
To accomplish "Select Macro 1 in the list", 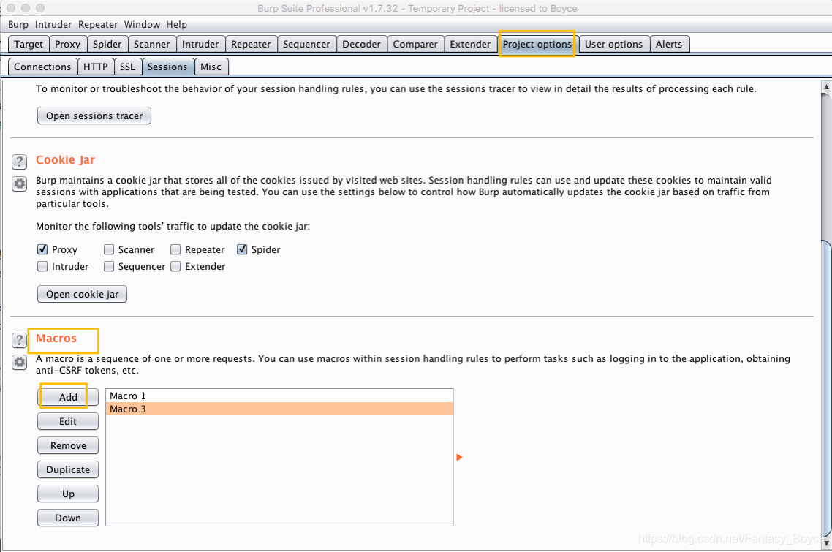I will point(279,396).
